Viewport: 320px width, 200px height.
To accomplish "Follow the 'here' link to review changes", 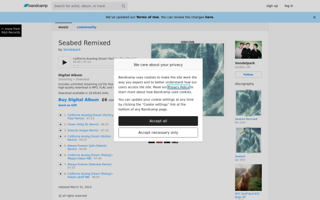I will click(209, 17).
